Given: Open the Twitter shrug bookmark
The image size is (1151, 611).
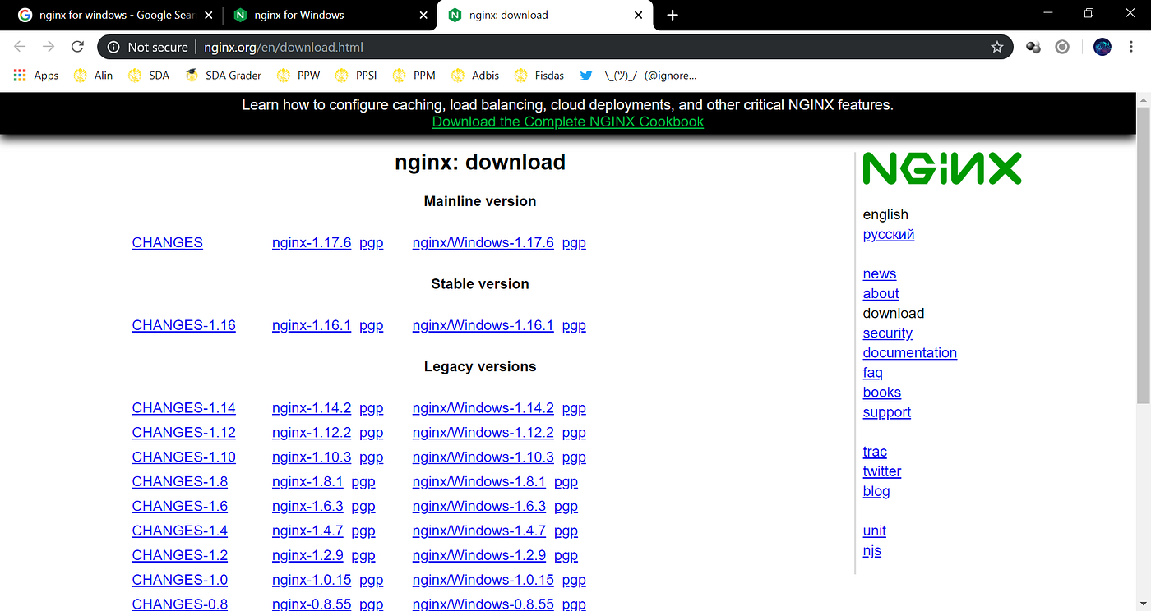Looking at the screenshot, I should [x=638, y=76].
